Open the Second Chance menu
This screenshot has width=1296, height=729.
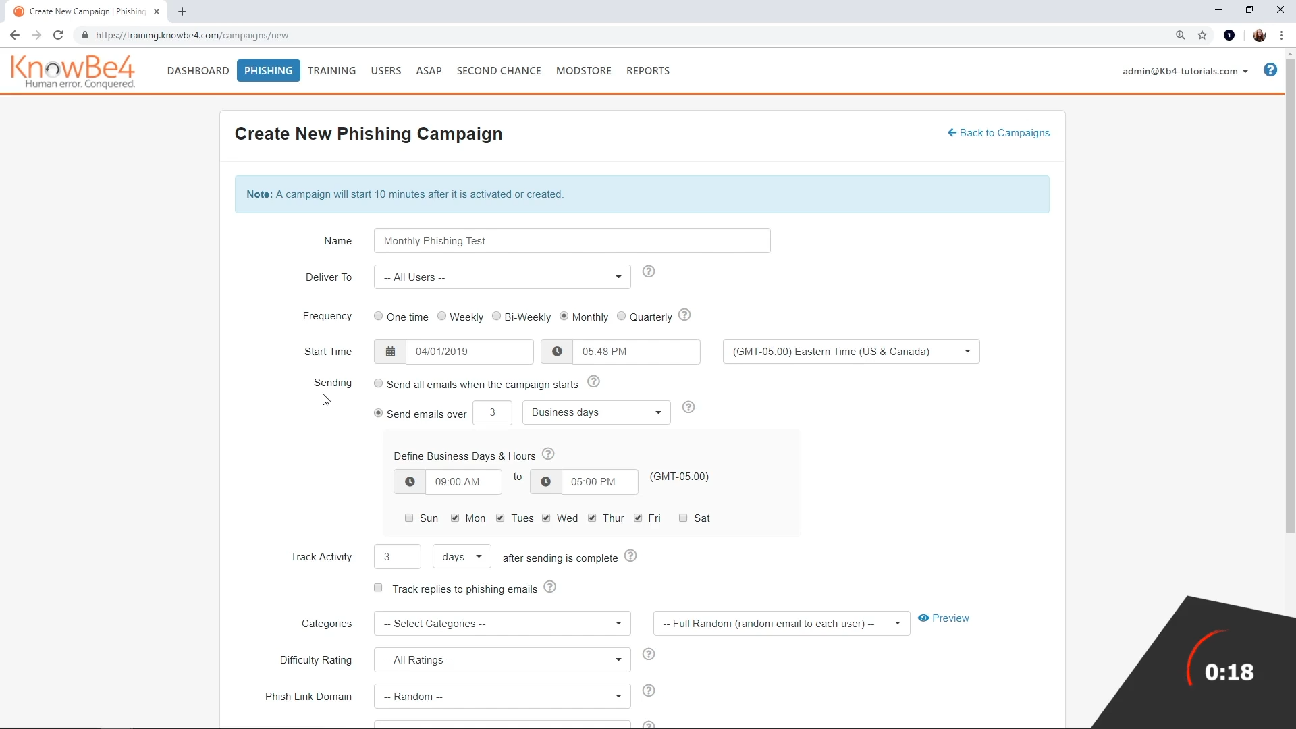499,71
